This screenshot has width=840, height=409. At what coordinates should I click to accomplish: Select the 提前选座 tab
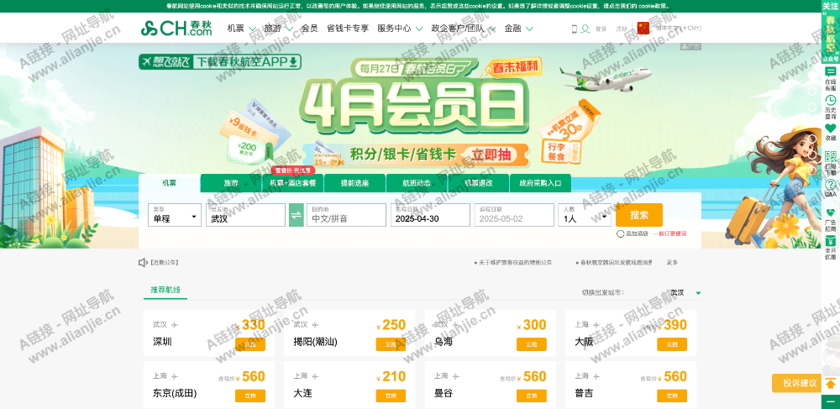click(354, 183)
